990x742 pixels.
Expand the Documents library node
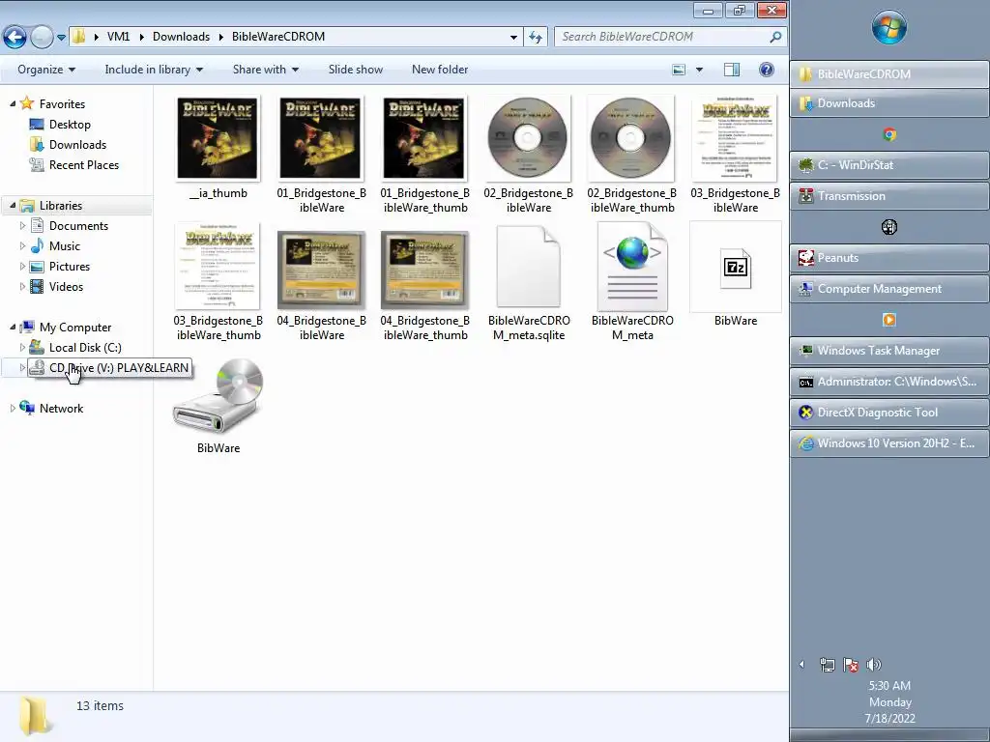pyautogui.click(x=23, y=225)
